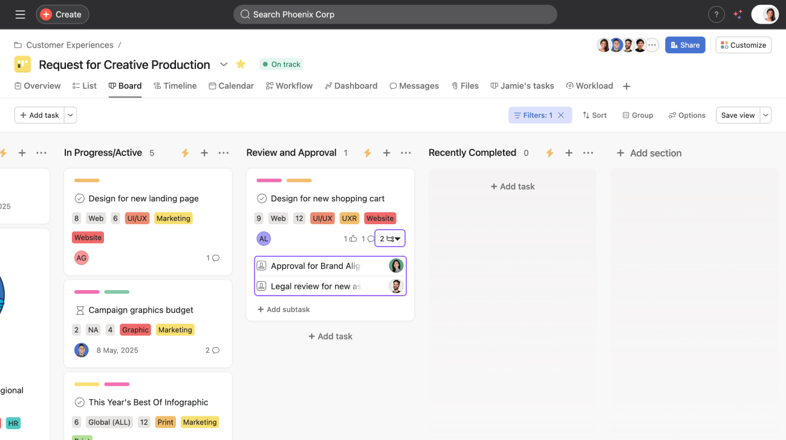Collapse the 2 subtasks expander on shopping cart

390,239
